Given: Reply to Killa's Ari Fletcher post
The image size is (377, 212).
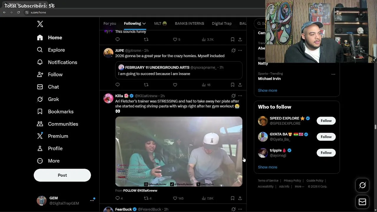Looking at the screenshot, I should point(119,198).
